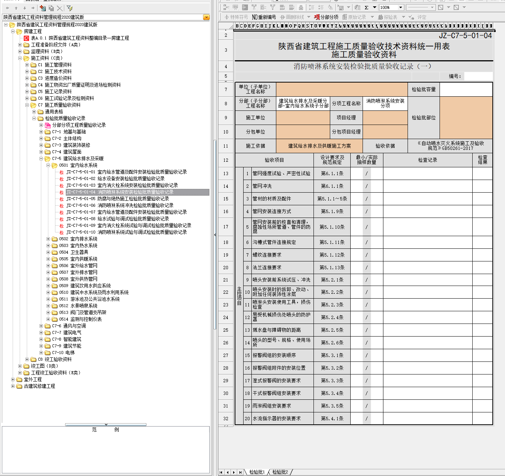Collapse the 0501 室内给水系统 node
This screenshot has width=505, height=476.
[48, 165]
